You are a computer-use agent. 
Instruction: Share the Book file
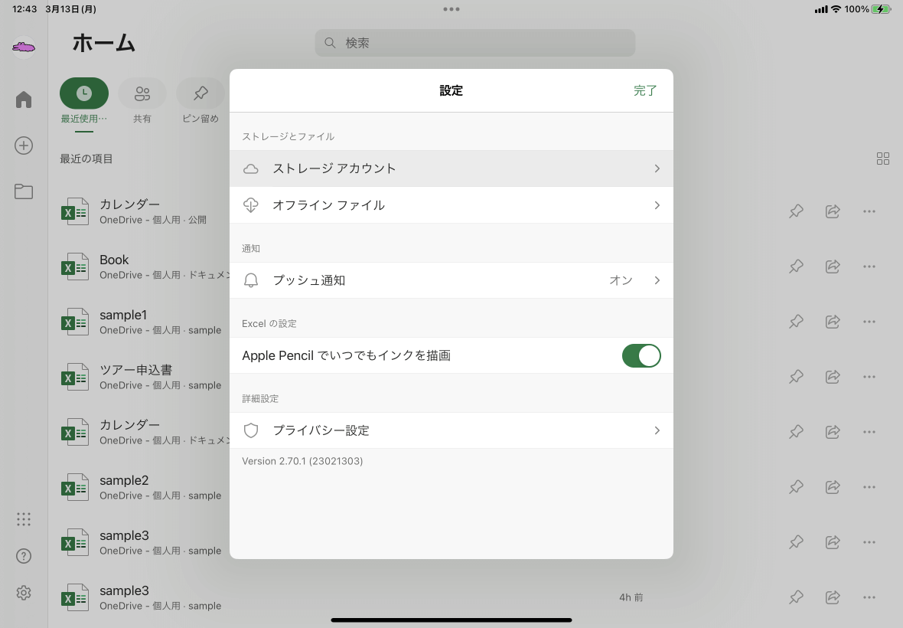(833, 267)
